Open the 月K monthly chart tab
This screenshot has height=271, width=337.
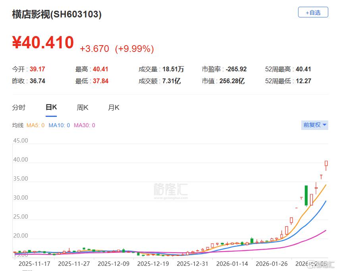(x=114, y=107)
